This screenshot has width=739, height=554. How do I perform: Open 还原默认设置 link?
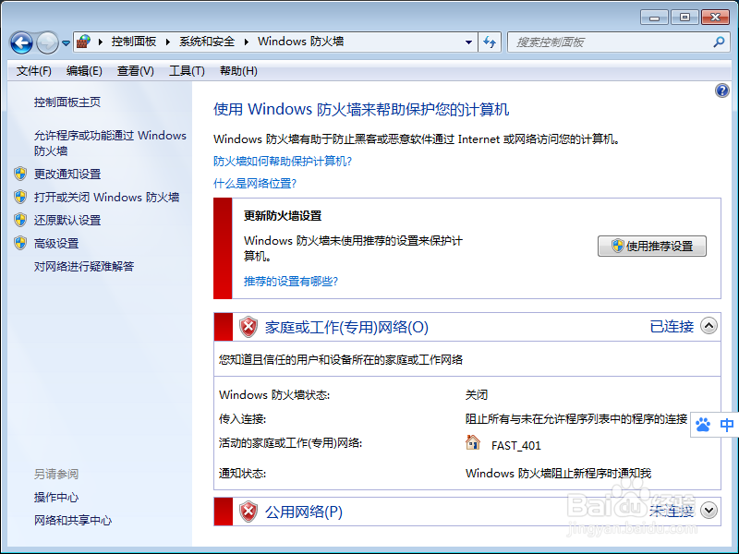(x=67, y=220)
